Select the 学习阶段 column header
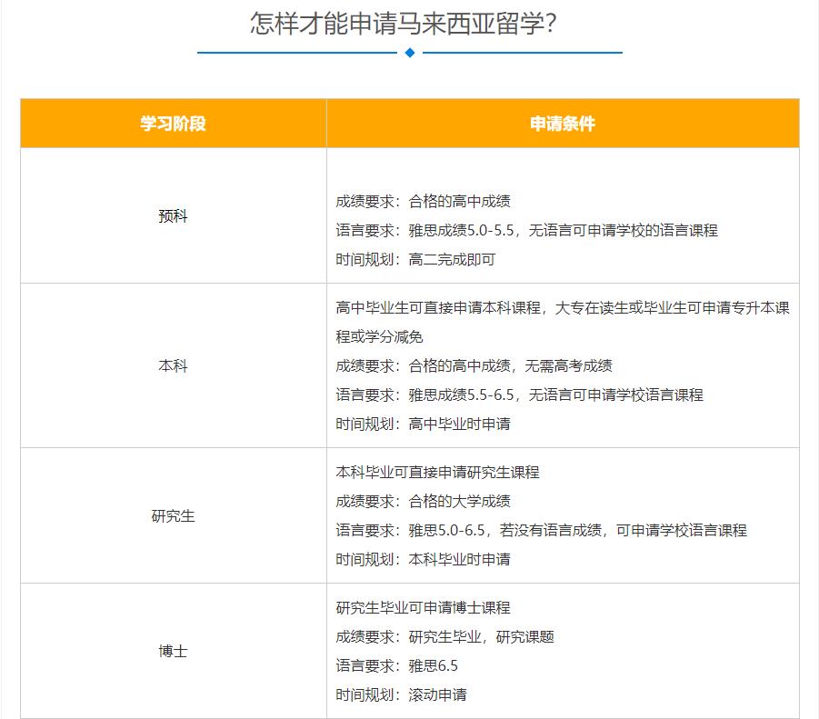 tap(173, 123)
